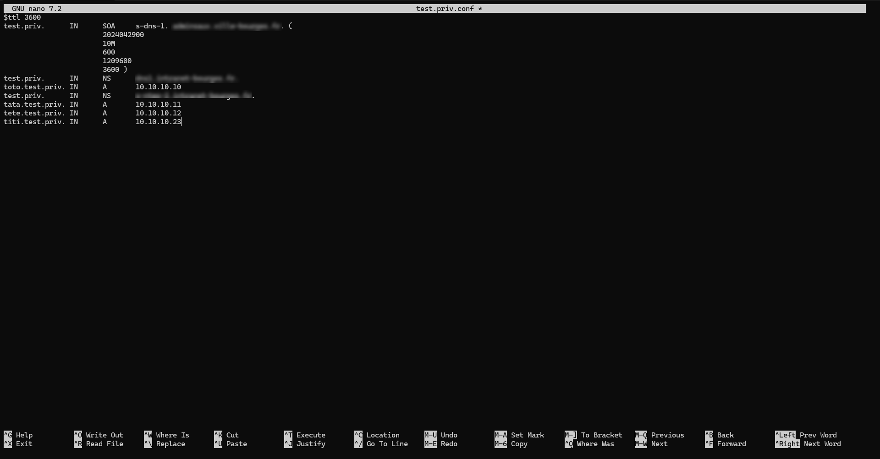The height and width of the screenshot is (459, 880).
Task: Click the ^J Justify shortcut
Action: click(305, 444)
